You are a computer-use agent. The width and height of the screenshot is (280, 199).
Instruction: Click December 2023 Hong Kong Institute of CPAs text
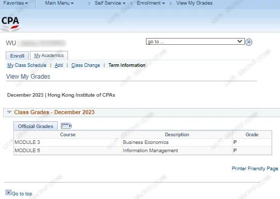61,95
